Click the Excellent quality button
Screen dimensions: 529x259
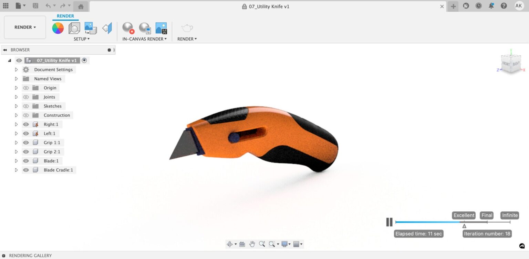point(463,215)
